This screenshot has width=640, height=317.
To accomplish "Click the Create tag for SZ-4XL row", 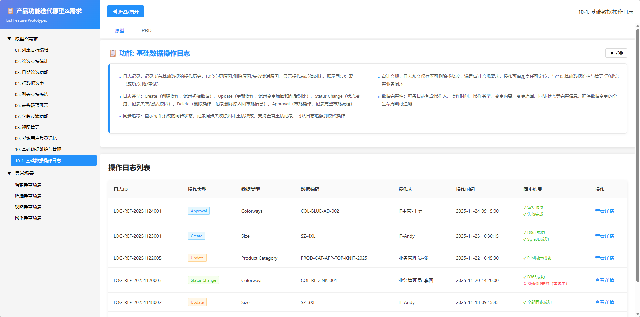I will point(196,236).
